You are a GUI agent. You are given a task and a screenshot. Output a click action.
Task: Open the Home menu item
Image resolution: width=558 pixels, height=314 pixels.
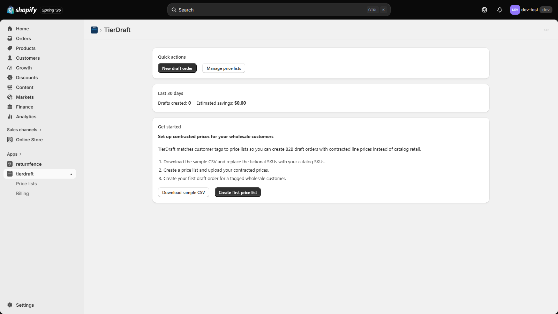tap(40, 29)
